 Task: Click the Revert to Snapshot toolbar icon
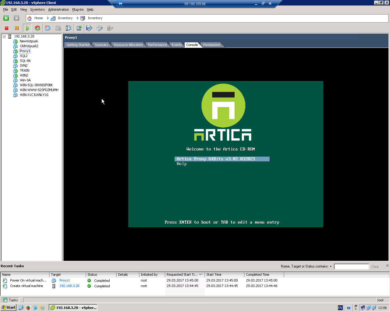tap(58, 28)
